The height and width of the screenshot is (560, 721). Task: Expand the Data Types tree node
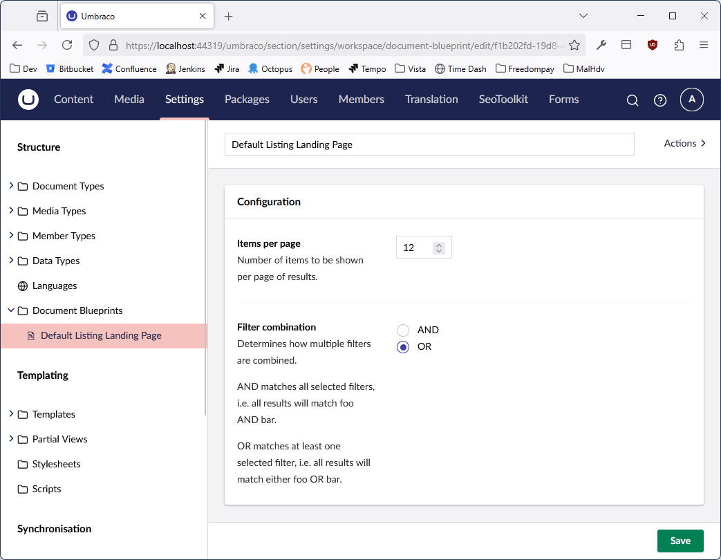[x=11, y=260]
